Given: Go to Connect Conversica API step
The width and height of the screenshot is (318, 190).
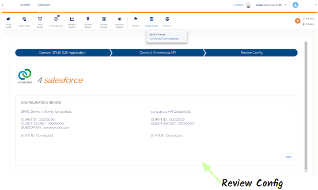Looking at the screenshot, I should (158, 53).
